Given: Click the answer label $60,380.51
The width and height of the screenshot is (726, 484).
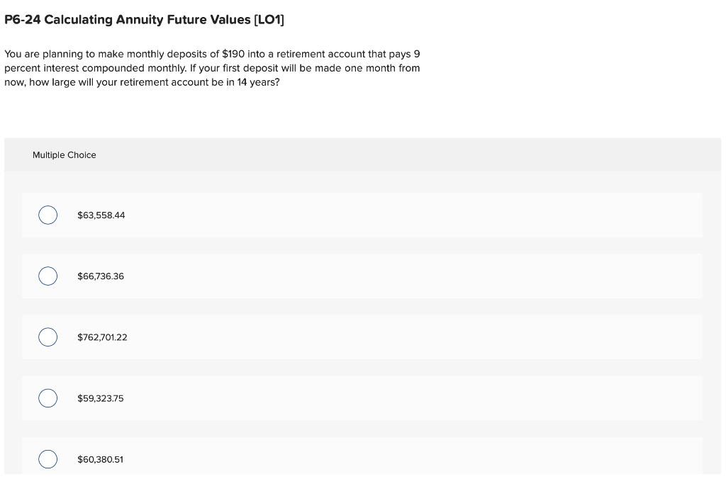Looking at the screenshot, I should point(100,458).
